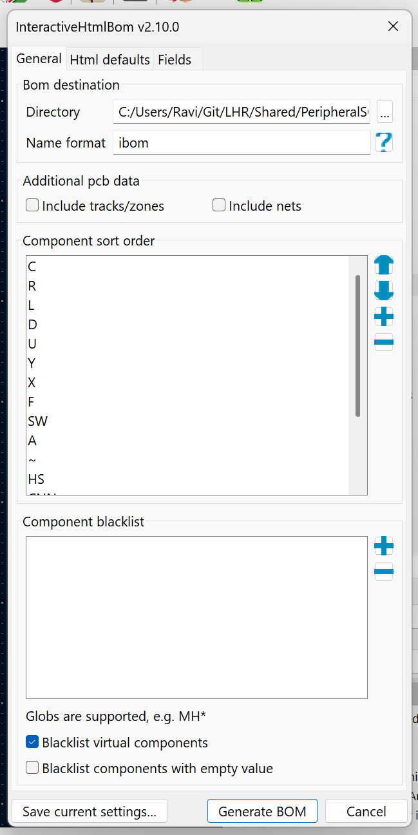Viewport: 418px width, 835px height.
Task: Move selected sort item up
Action: point(384,265)
